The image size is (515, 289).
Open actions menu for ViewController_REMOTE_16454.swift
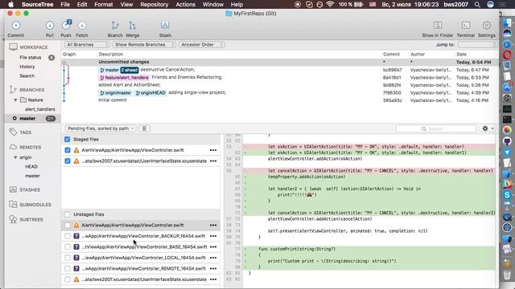point(213,268)
